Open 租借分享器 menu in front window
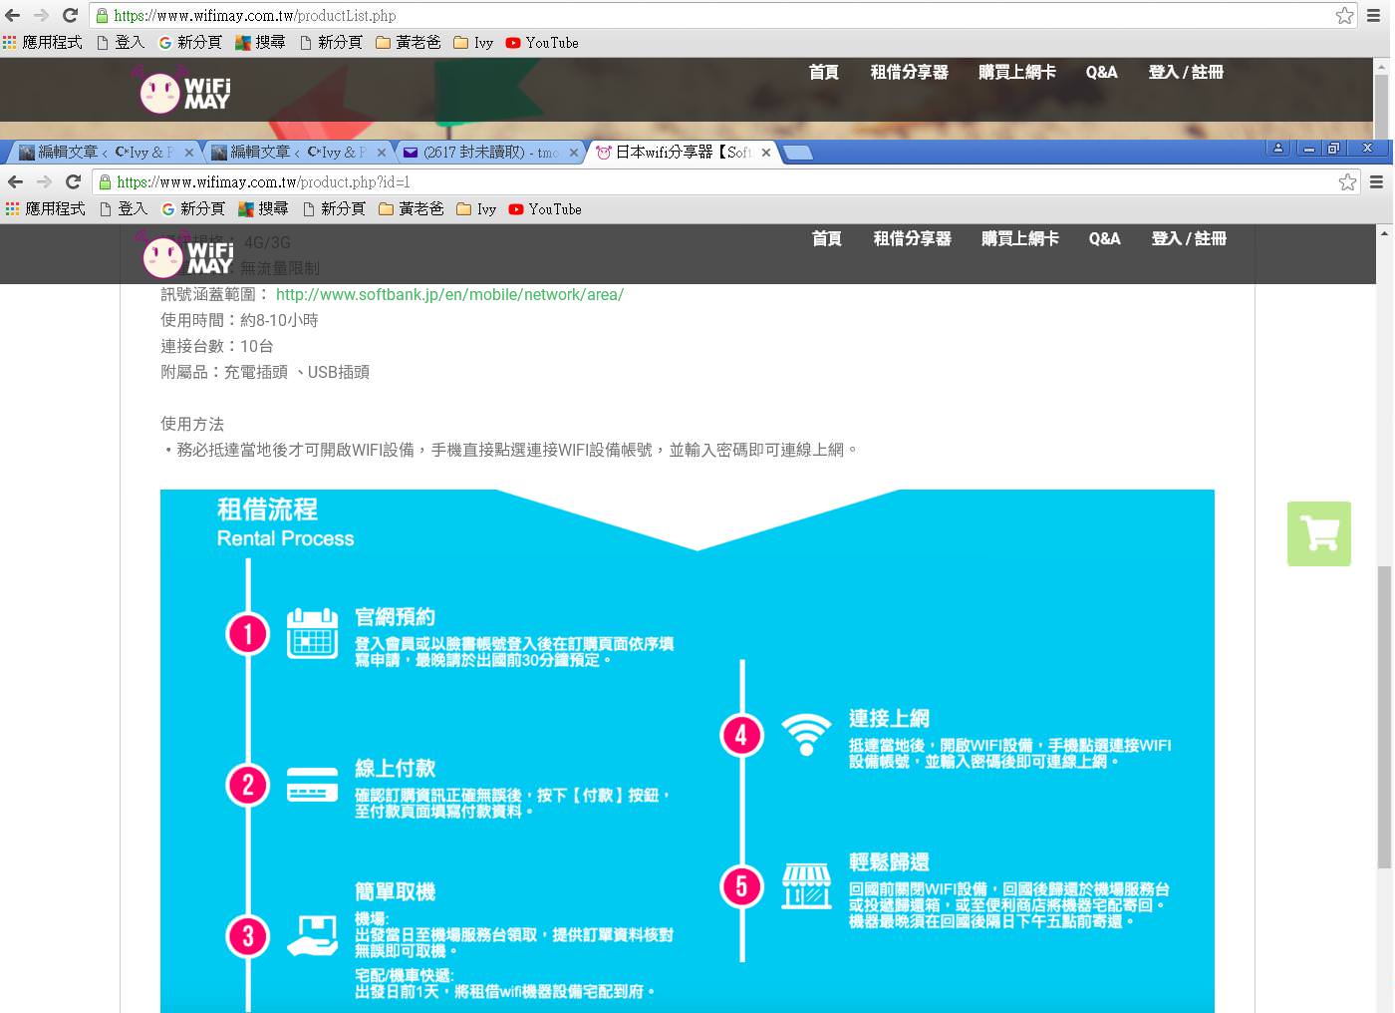1395x1013 pixels. click(913, 238)
